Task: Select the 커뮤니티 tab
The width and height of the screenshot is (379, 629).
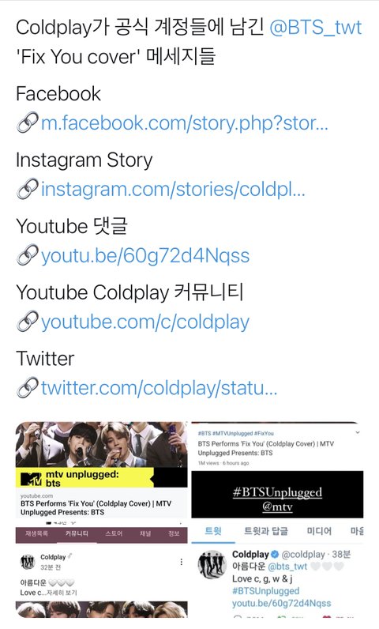Action: pos(77,534)
